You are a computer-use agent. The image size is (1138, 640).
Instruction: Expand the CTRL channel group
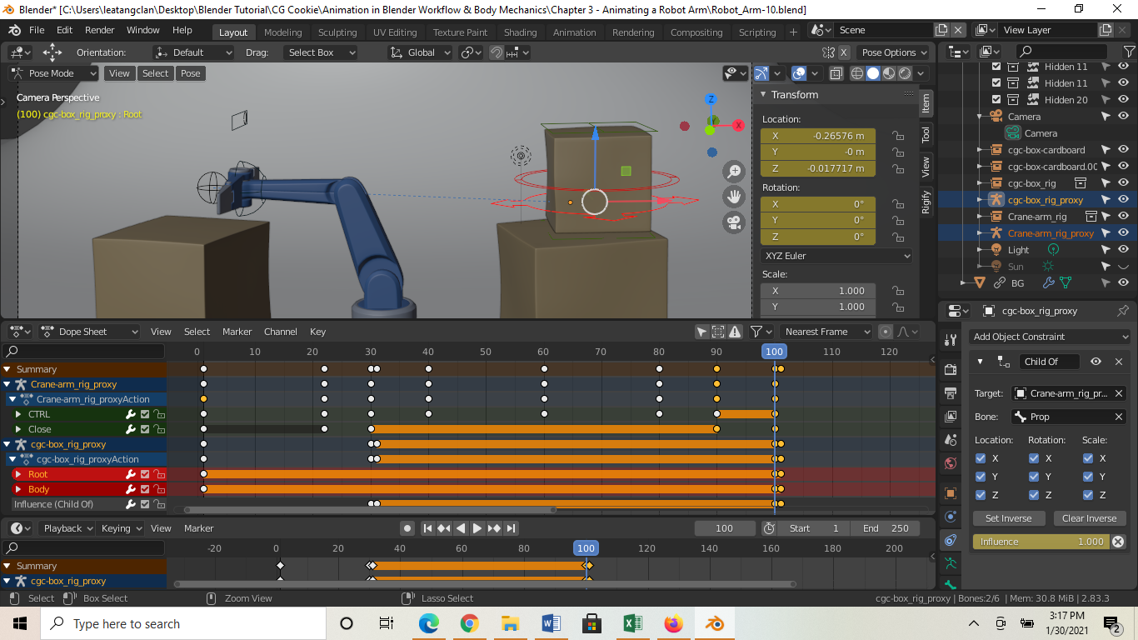18,414
